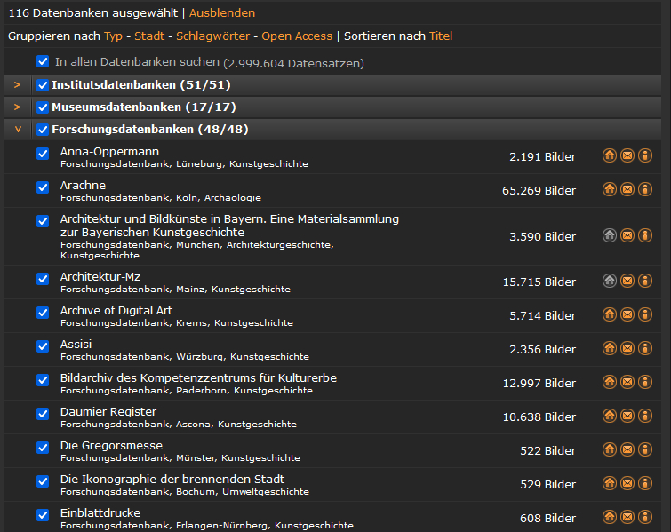Uncheck the Einblattdrucke checkbox
Image resolution: width=671 pixels, height=532 pixels.
point(43,515)
